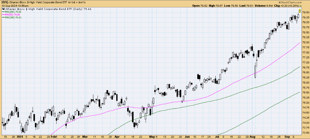310x139 pixels.
Task: Click the magenta MA(50) legend line marker
Action: pyautogui.click(x=3, y=15)
